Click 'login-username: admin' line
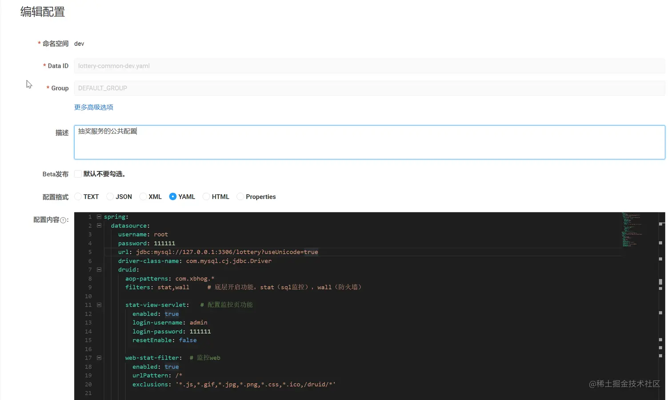This screenshot has height=400, width=672. tap(170, 323)
